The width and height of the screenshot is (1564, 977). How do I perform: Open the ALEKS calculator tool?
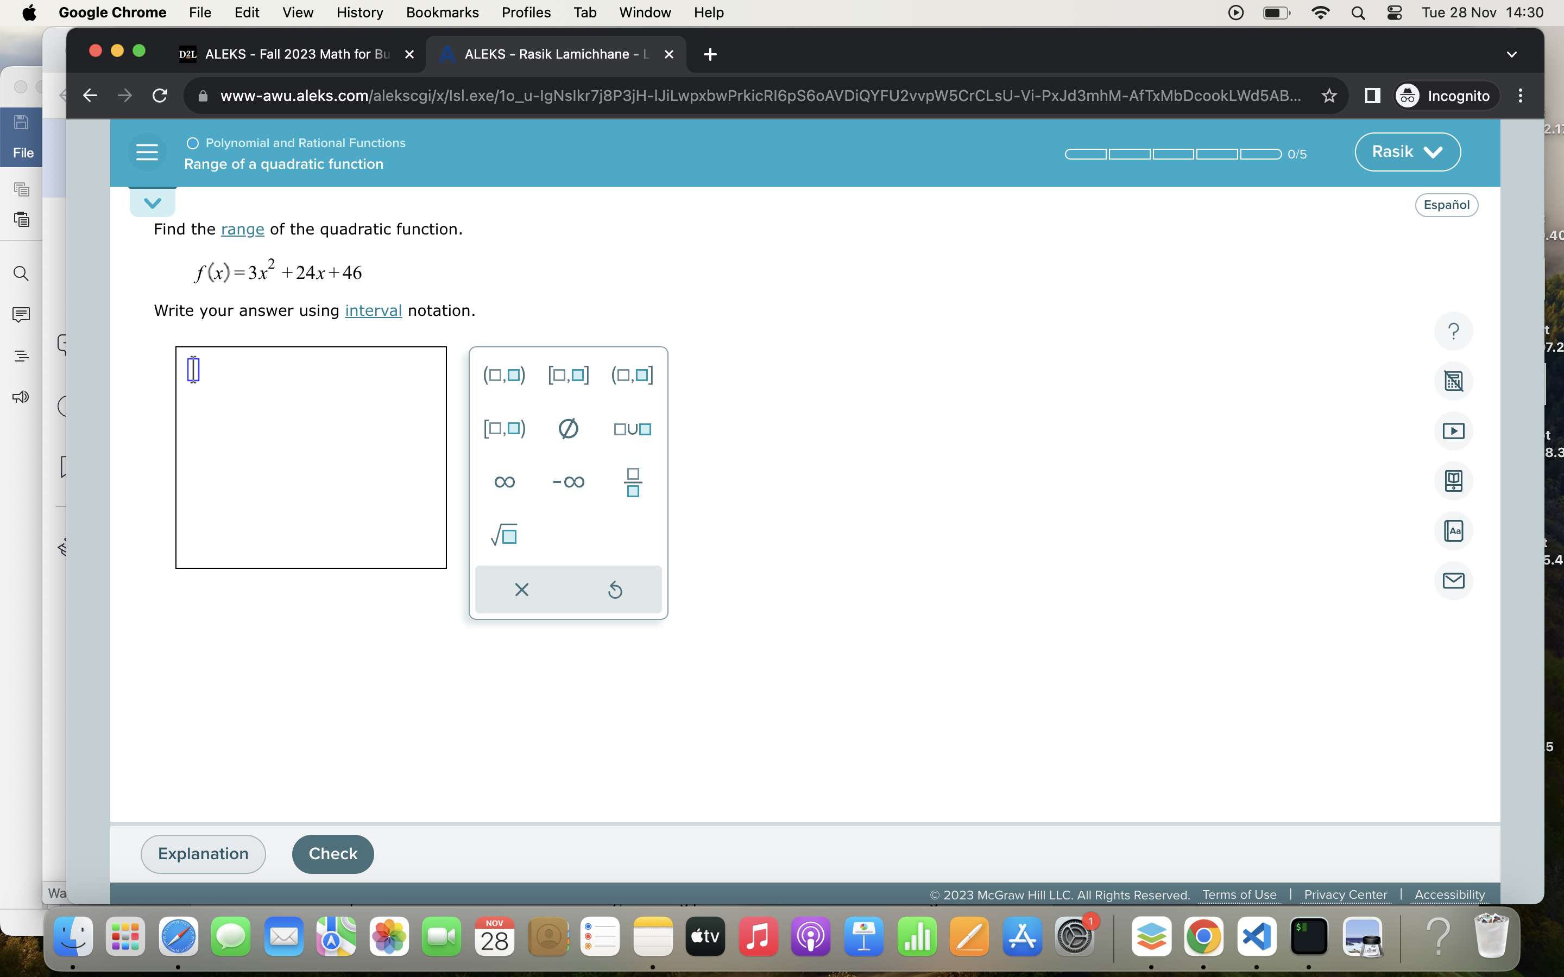[x=1453, y=381]
